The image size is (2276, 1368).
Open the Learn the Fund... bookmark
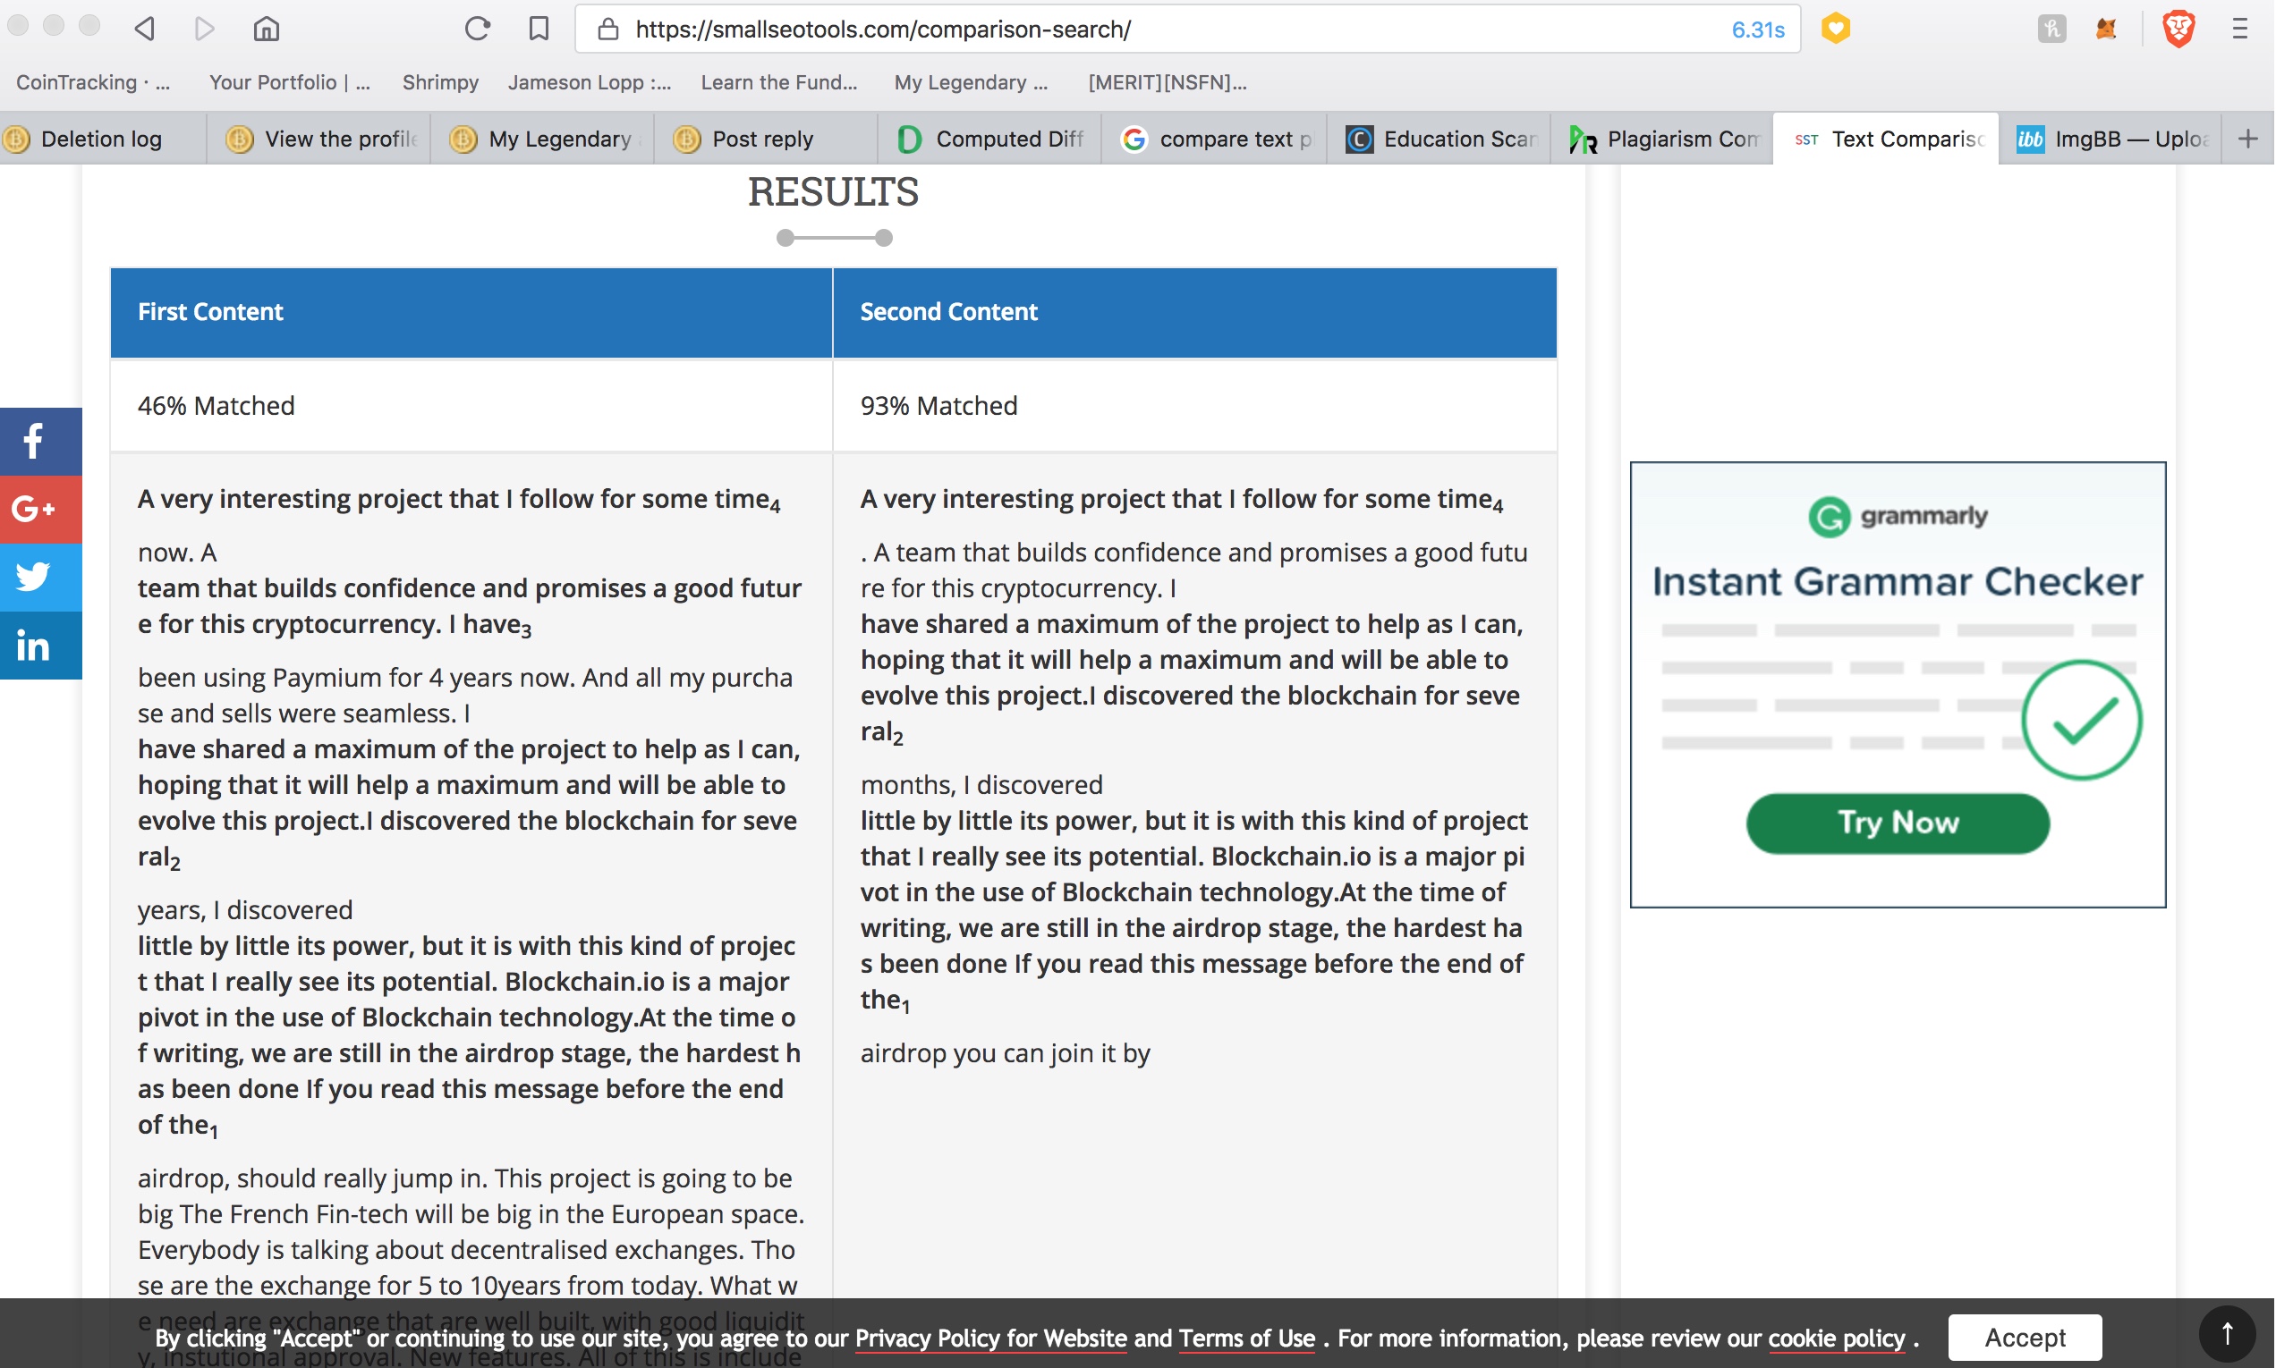779,82
